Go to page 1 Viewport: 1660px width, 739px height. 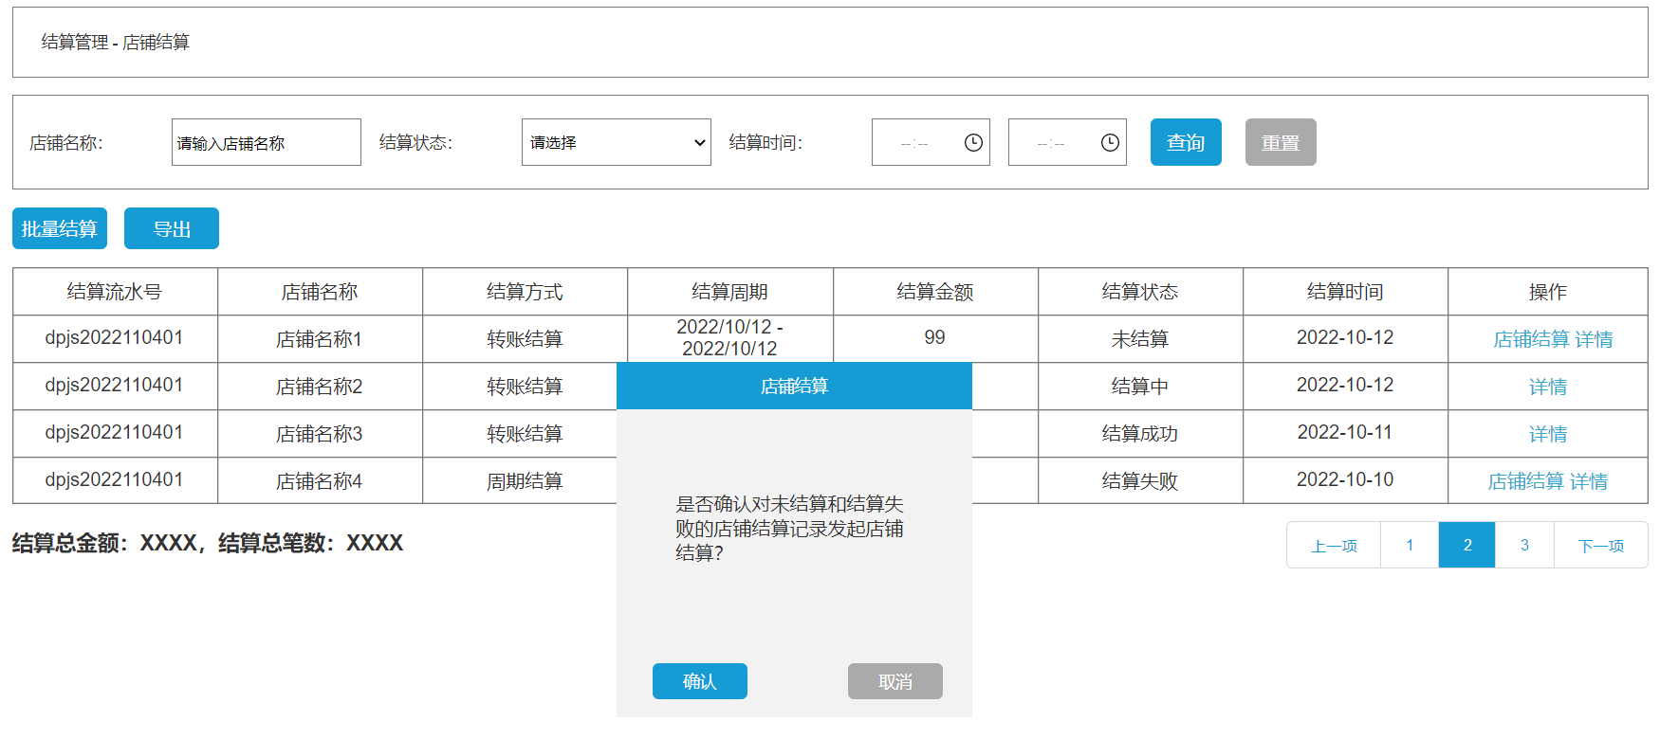1410,545
